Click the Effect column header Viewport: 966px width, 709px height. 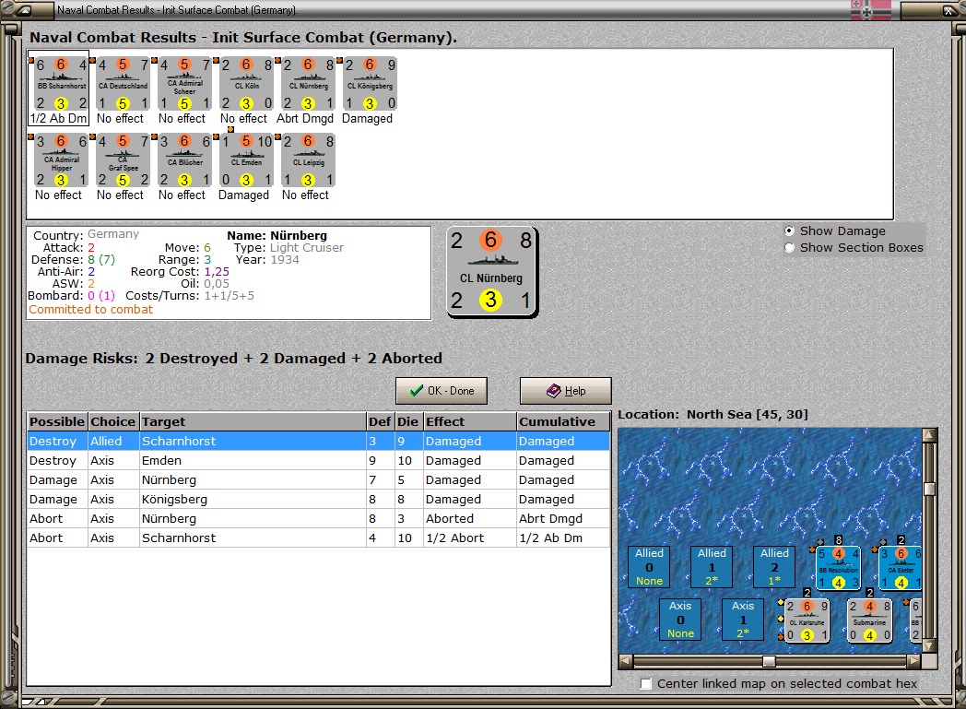point(469,422)
